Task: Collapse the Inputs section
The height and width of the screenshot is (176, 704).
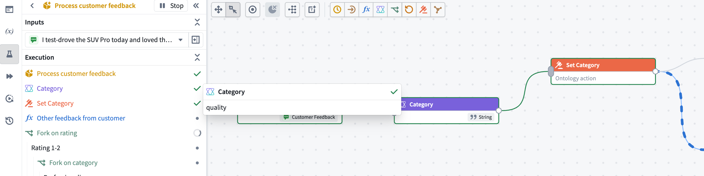Action: pos(197,22)
